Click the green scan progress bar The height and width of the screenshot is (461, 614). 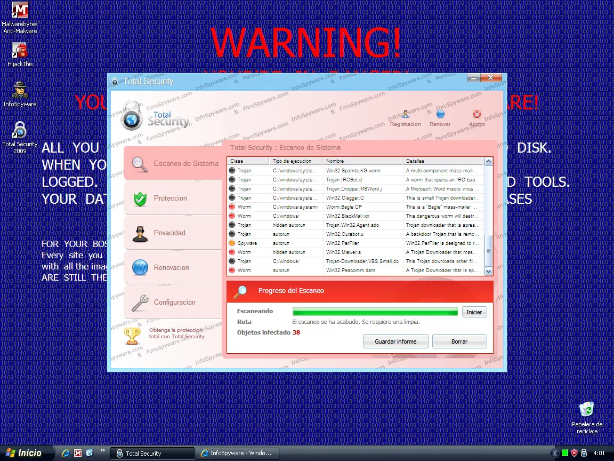(375, 312)
